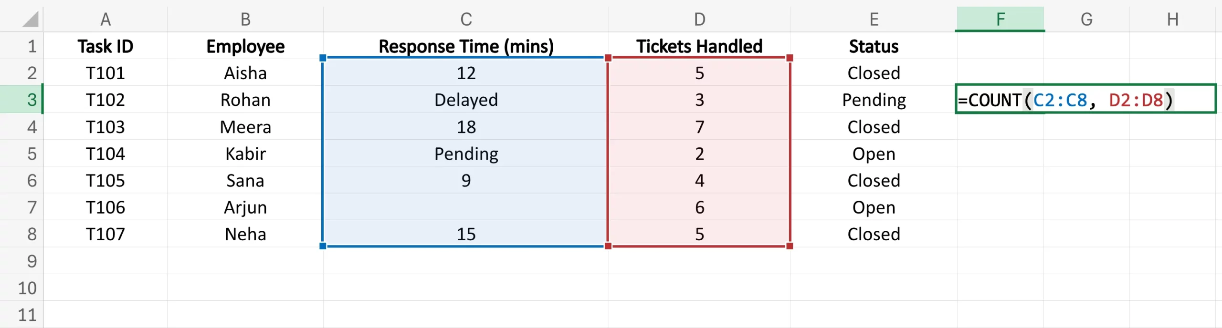The width and height of the screenshot is (1222, 328).
Task: Click the Tickets Handled header cell
Action: click(x=699, y=46)
